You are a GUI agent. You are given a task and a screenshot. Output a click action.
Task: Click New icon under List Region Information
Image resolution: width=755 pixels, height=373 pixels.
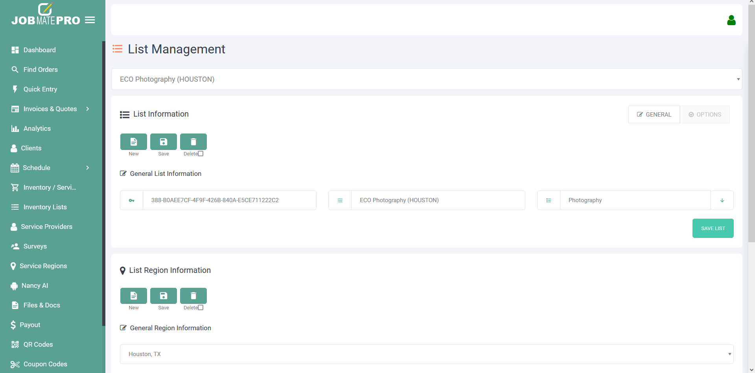point(134,296)
